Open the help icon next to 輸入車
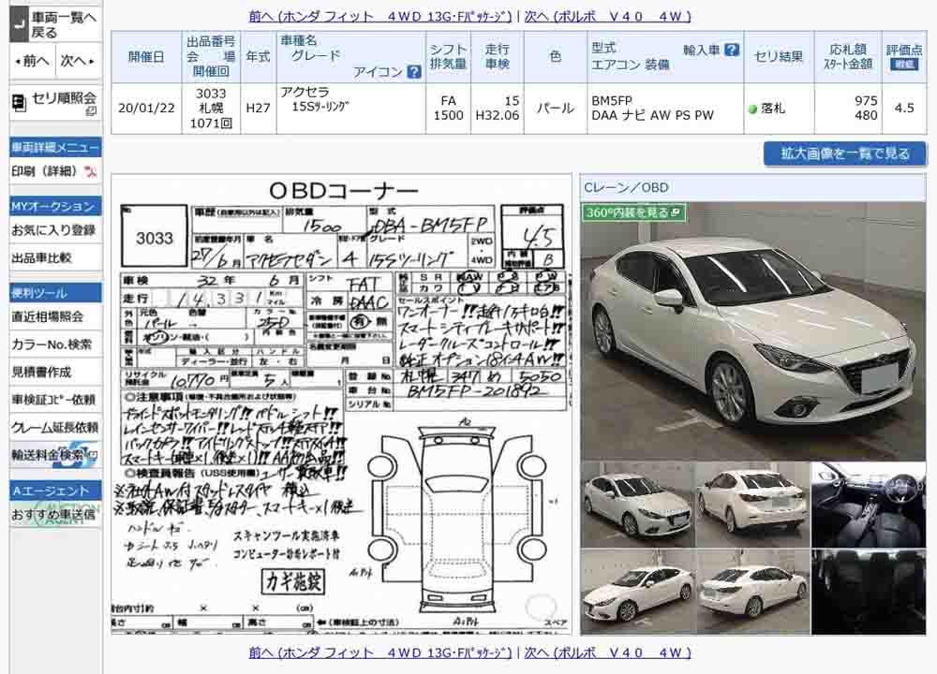Image resolution: width=937 pixels, height=674 pixels. (732, 51)
